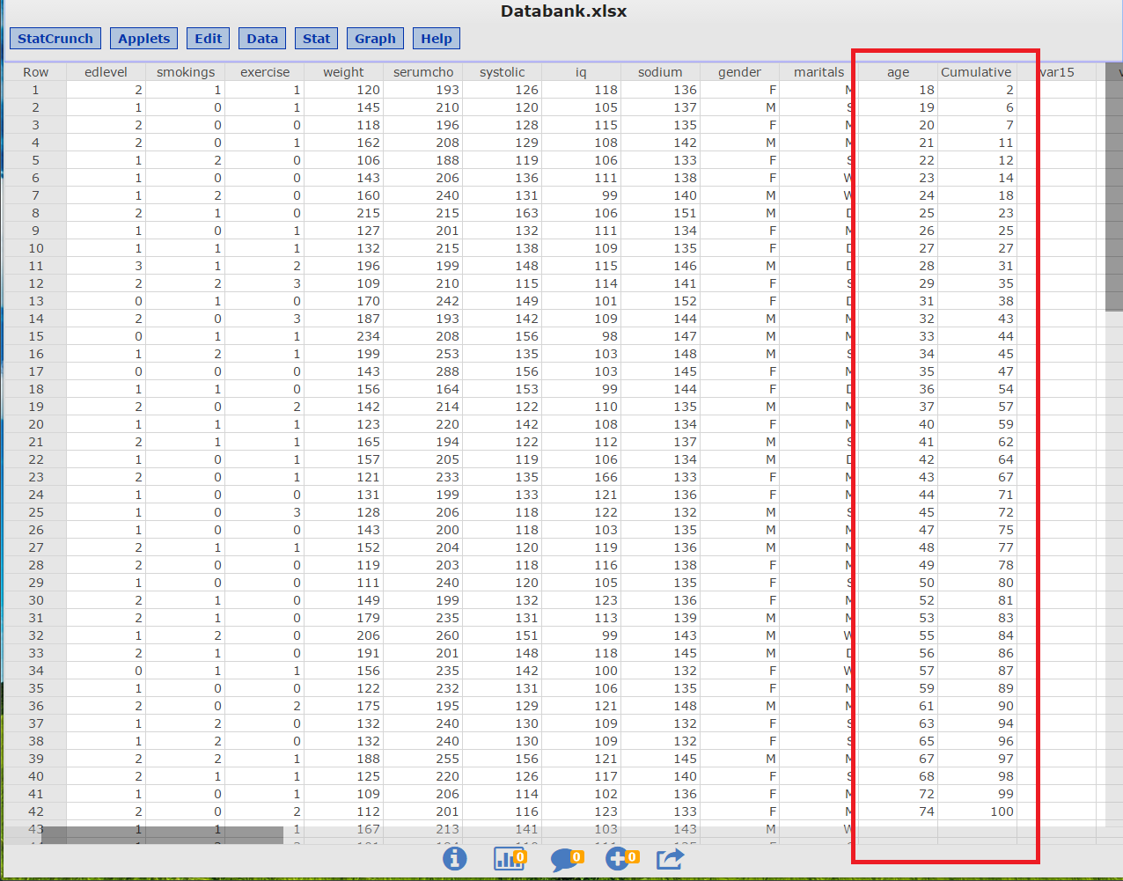Image resolution: width=1123 pixels, height=881 pixels.
Task: Select the edlevel column header
Action: (106, 72)
